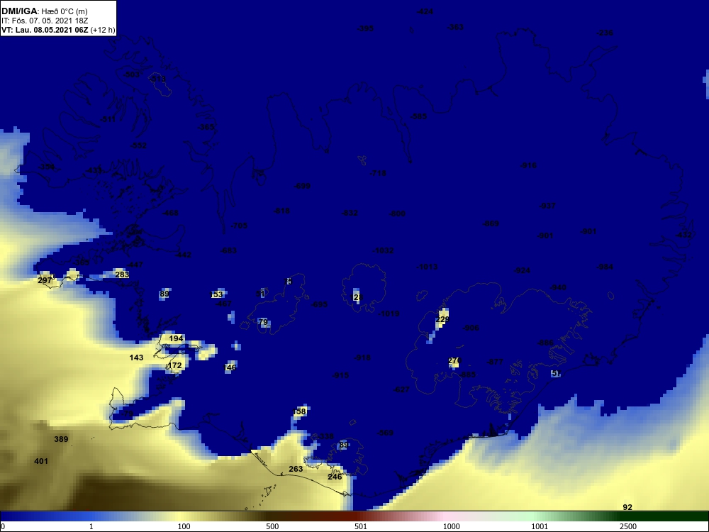The image size is (709, 532).
Task: Click the map value -1019
Action: (x=389, y=314)
